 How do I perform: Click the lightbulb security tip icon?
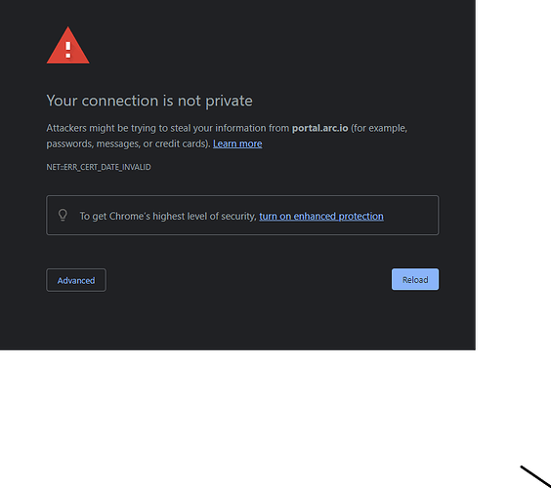coord(63,215)
